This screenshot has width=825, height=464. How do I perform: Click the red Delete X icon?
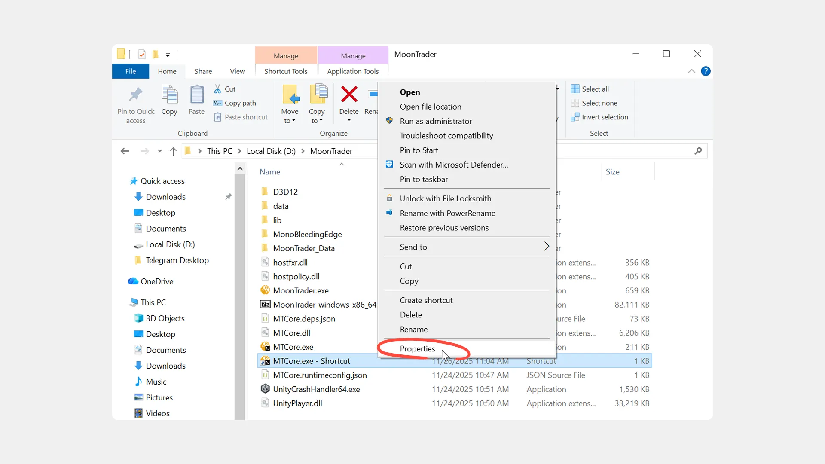point(349,95)
